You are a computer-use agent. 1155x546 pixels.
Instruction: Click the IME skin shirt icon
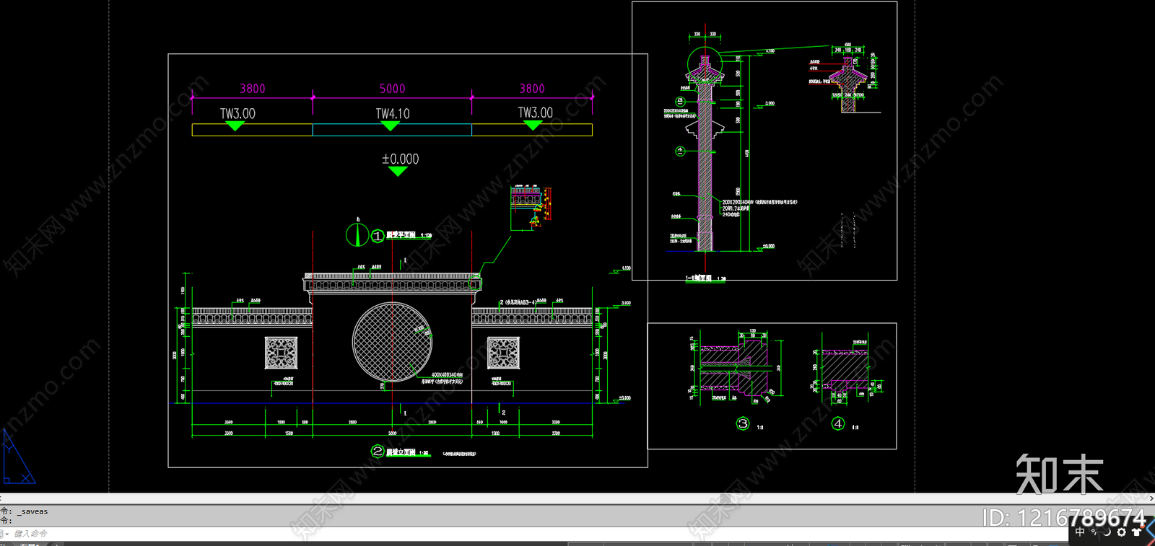point(1137,532)
